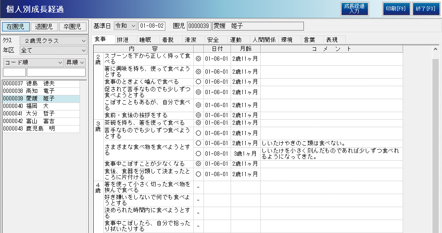
Task: Click the 終了[F3] exit button
Action: click(425, 9)
